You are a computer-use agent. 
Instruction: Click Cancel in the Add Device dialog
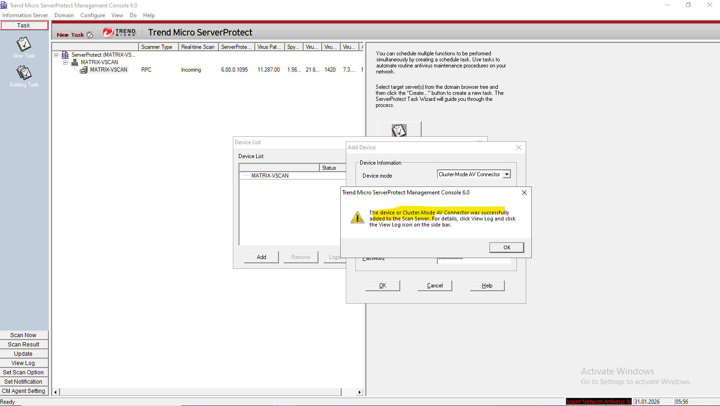pyautogui.click(x=435, y=286)
